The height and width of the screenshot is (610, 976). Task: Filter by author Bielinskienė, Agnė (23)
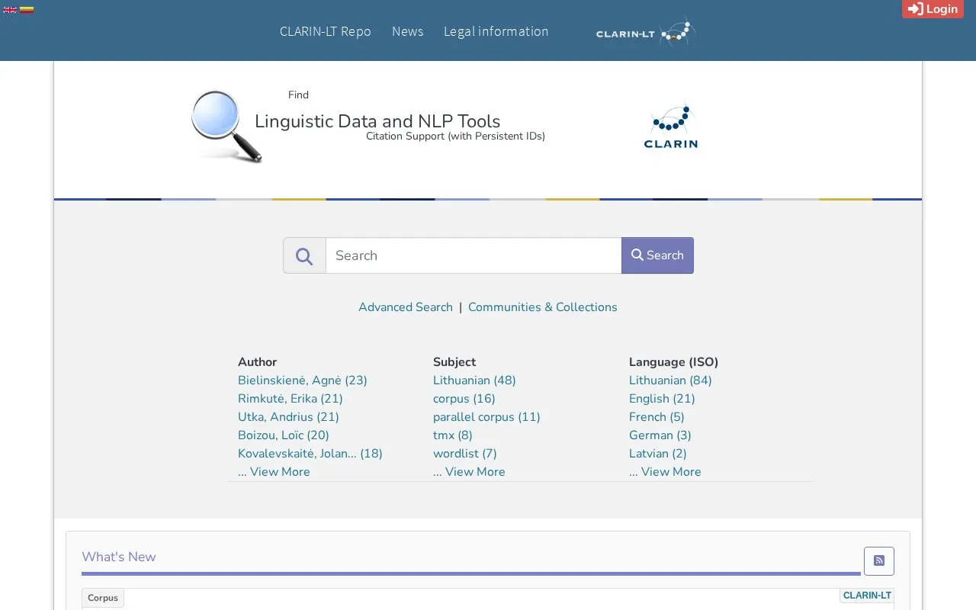(x=303, y=380)
